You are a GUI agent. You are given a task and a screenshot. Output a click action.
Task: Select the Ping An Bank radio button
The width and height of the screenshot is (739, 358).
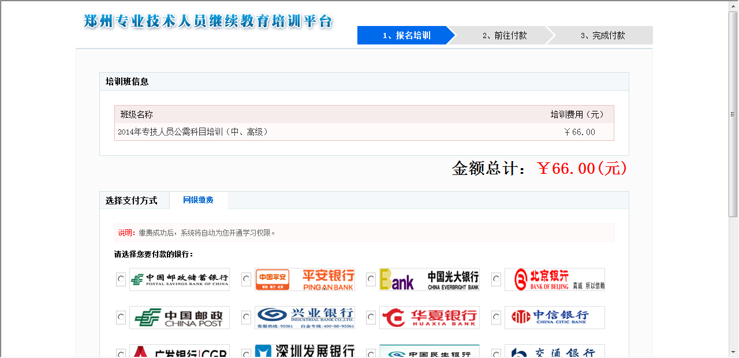tap(246, 279)
